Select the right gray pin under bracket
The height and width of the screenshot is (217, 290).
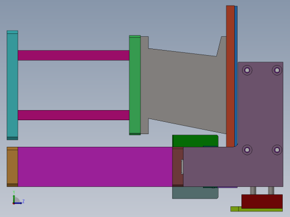(271, 191)
